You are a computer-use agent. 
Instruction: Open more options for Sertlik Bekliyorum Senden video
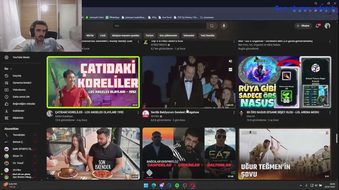click(x=234, y=112)
